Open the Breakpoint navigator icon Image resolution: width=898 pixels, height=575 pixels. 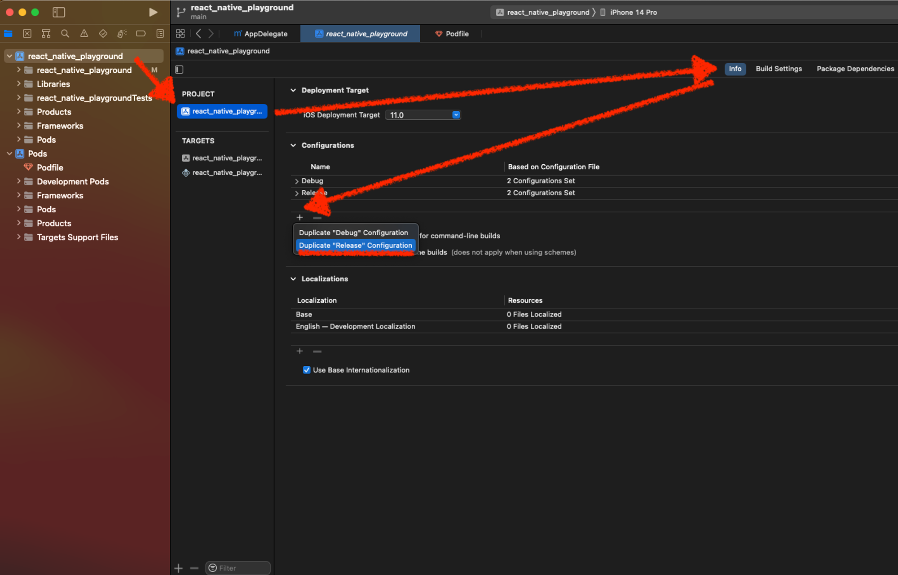pyautogui.click(x=141, y=34)
